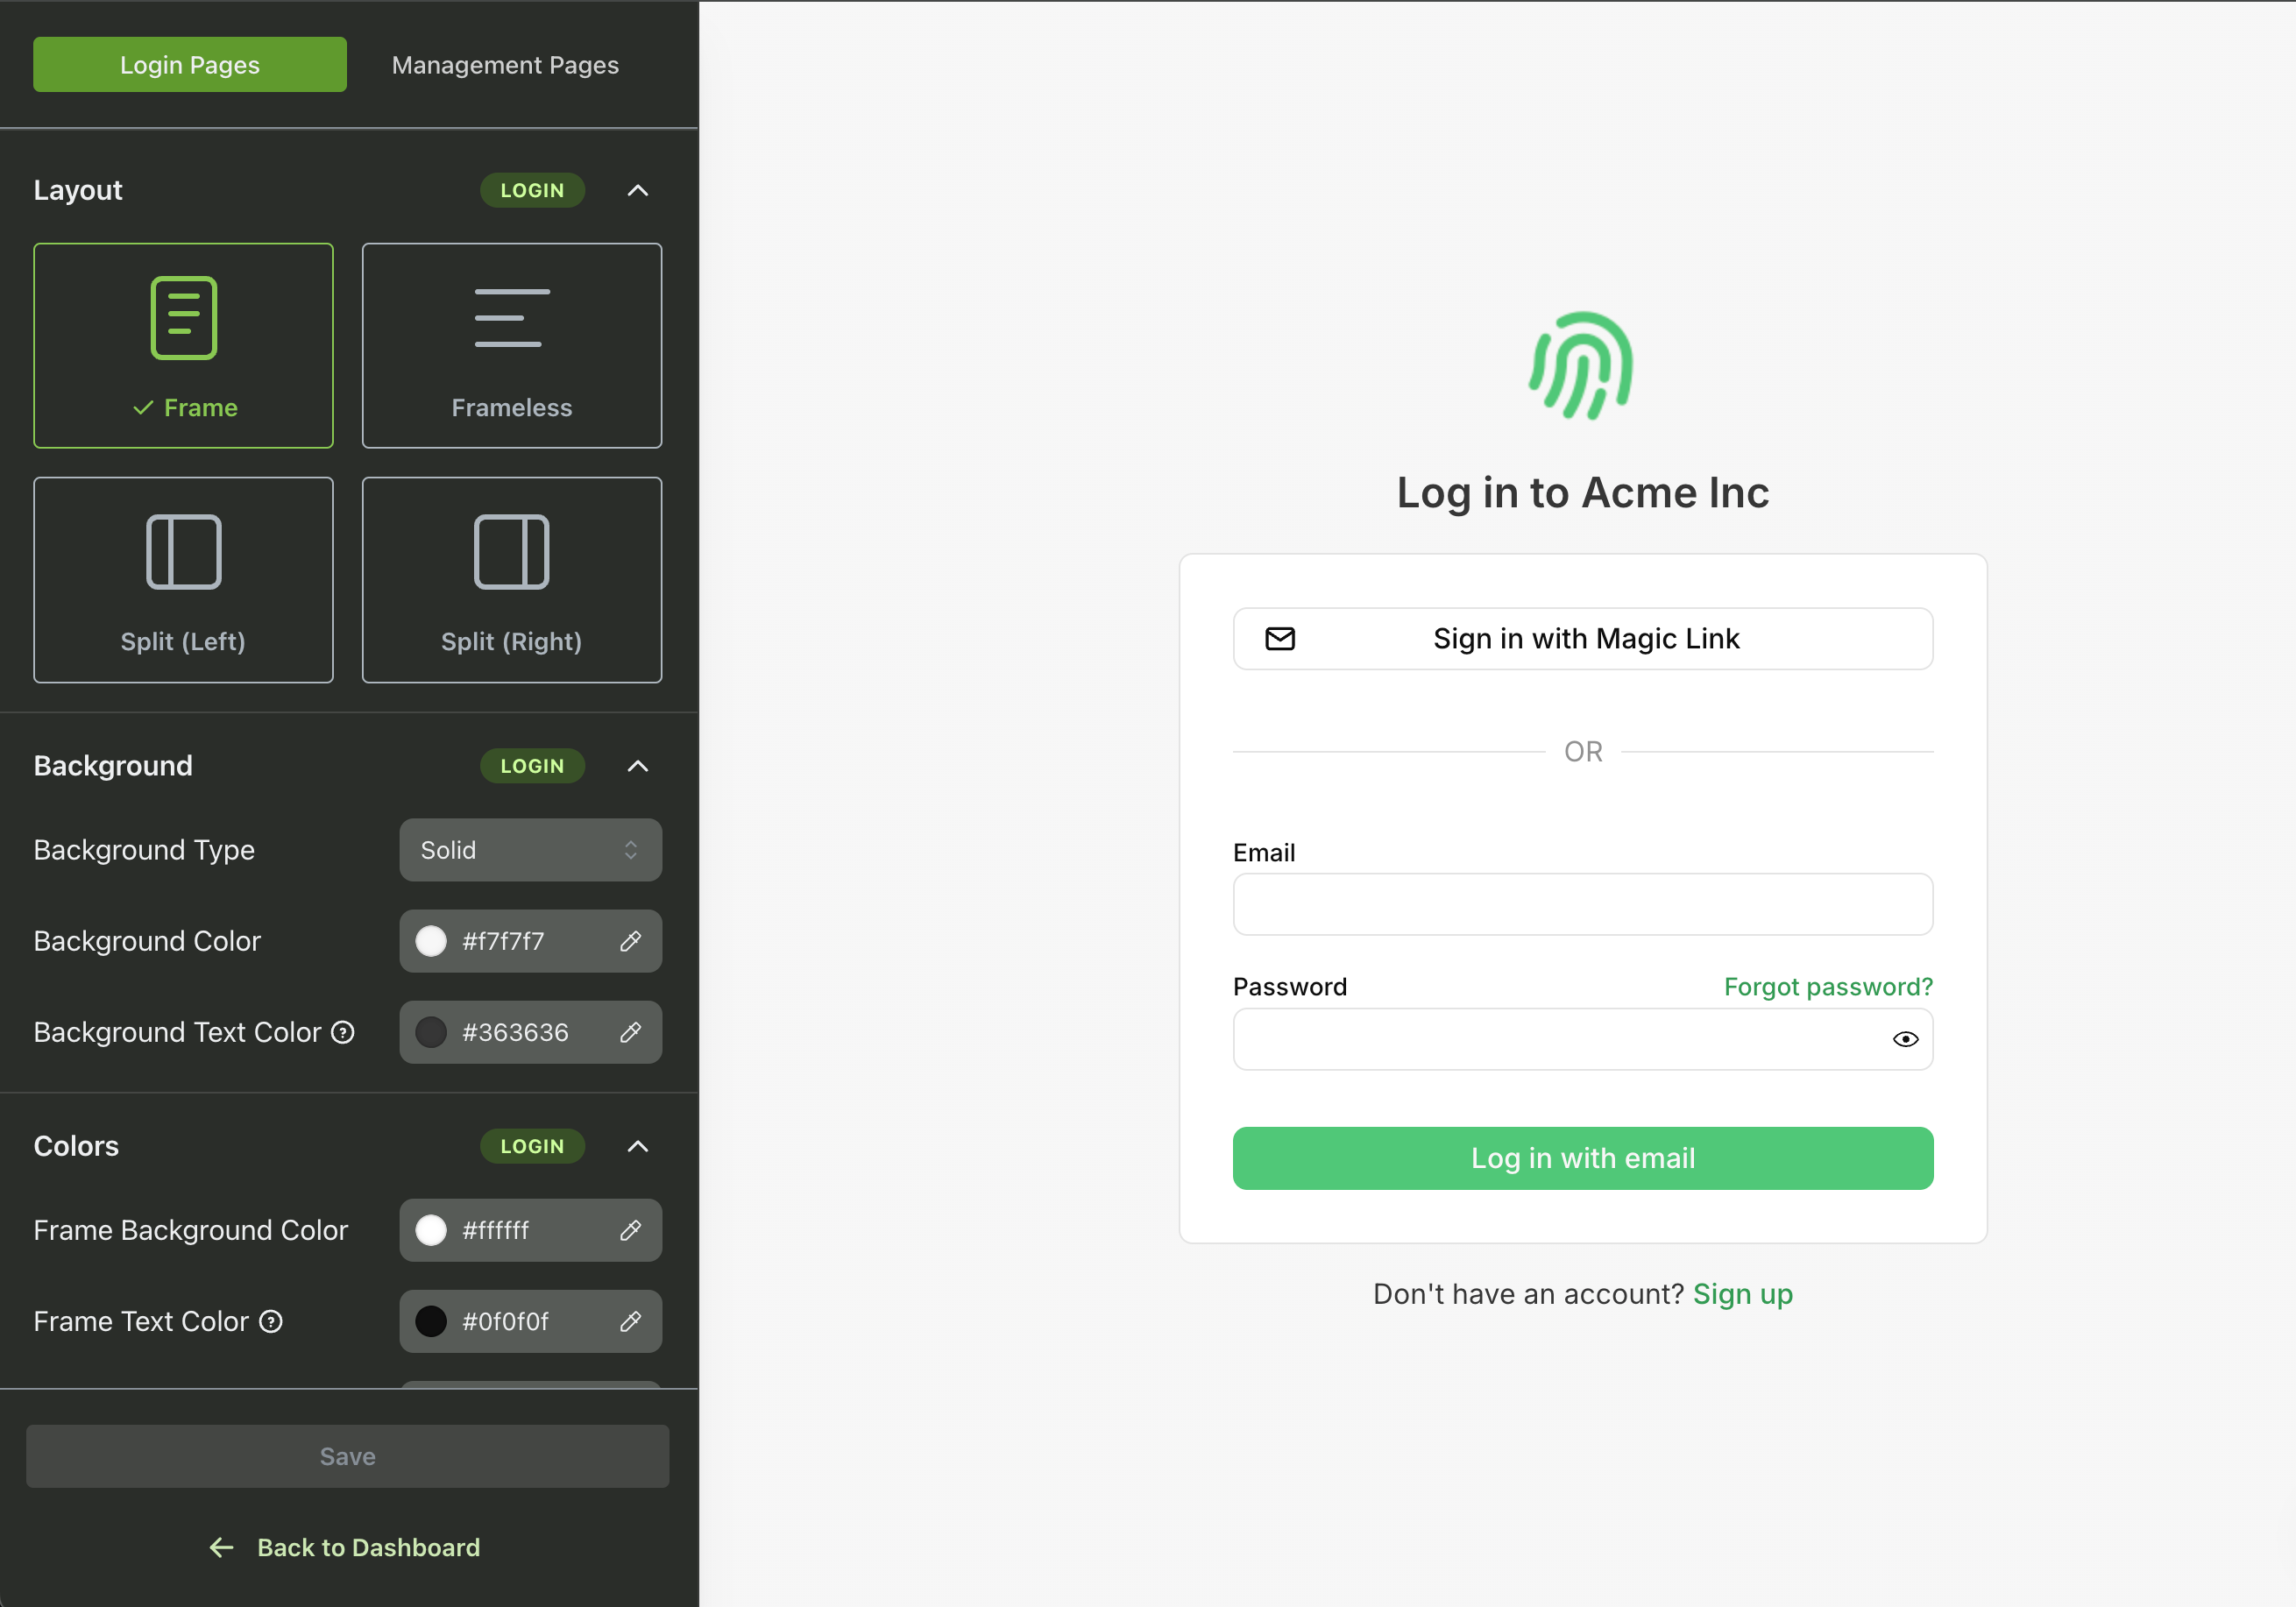The width and height of the screenshot is (2296, 1607).
Task: Open the Background Type dropdown
Action: coord(531,850)
